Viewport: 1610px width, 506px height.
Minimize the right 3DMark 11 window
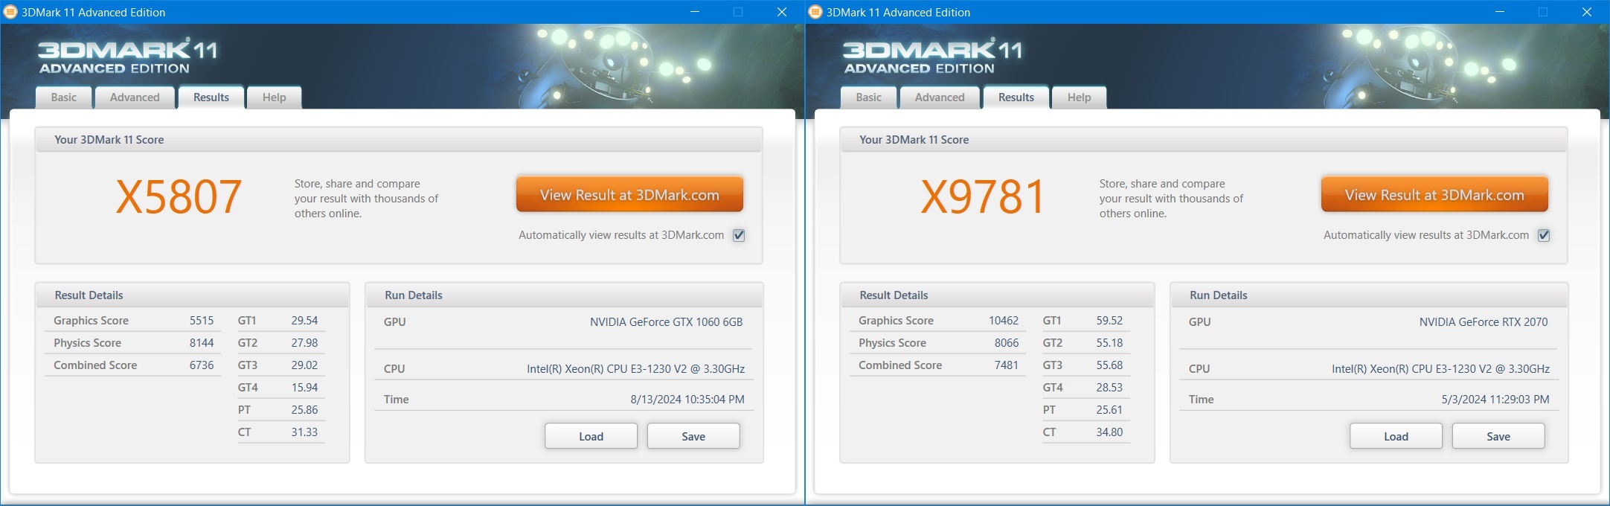(1500, 12)
